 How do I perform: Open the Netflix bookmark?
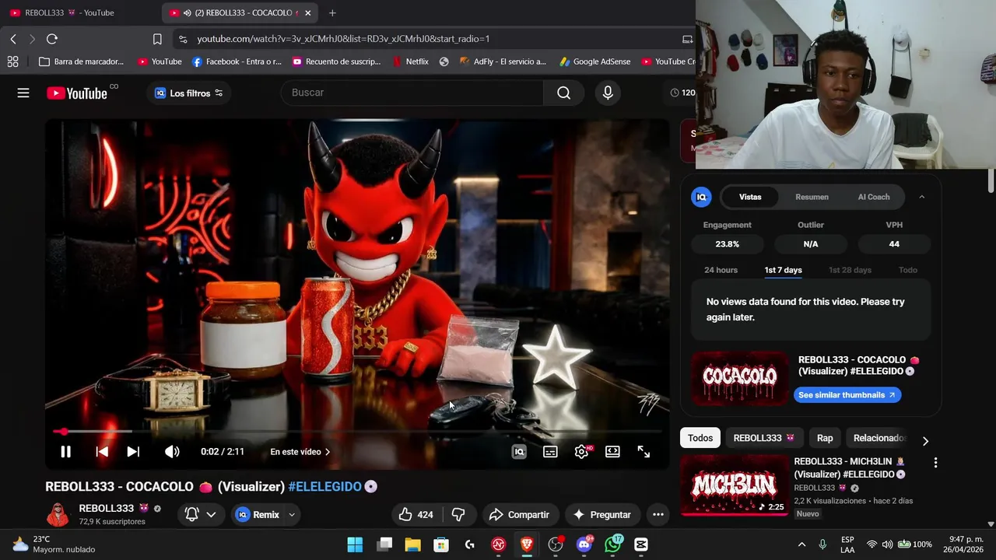point(411,61)
